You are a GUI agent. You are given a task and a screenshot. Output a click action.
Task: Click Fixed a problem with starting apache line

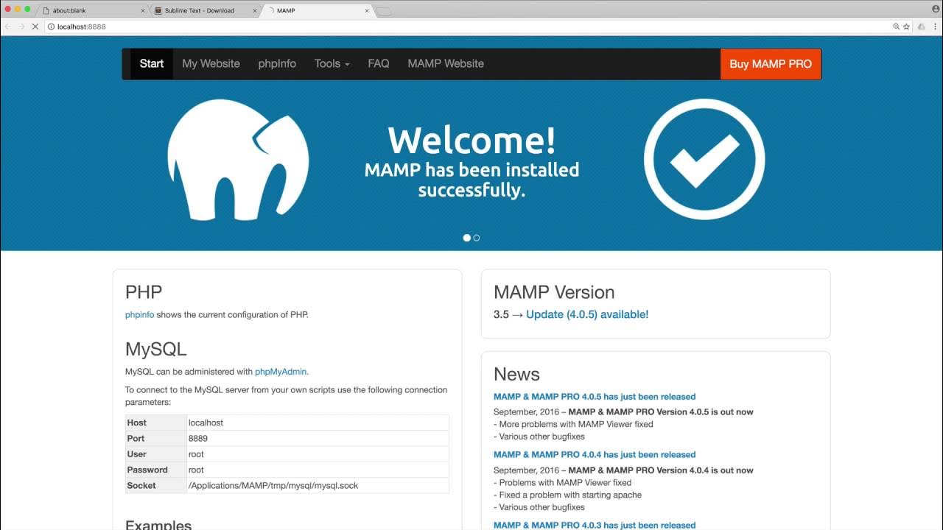click(567, 495)
